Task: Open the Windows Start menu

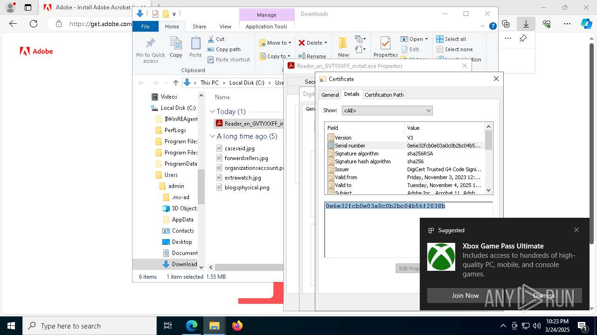Action: [11, 326]
